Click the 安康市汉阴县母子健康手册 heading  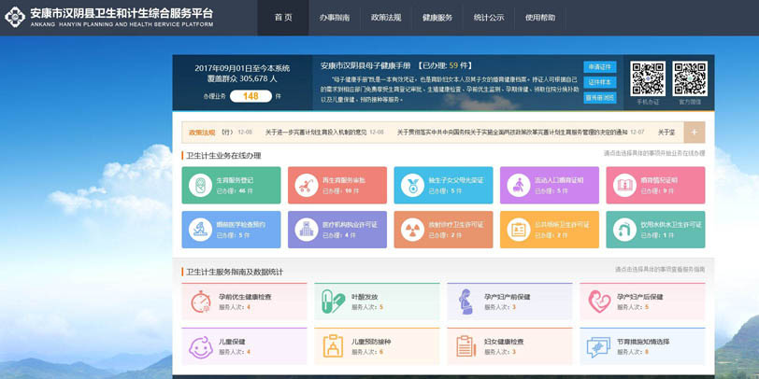(365, 65)
